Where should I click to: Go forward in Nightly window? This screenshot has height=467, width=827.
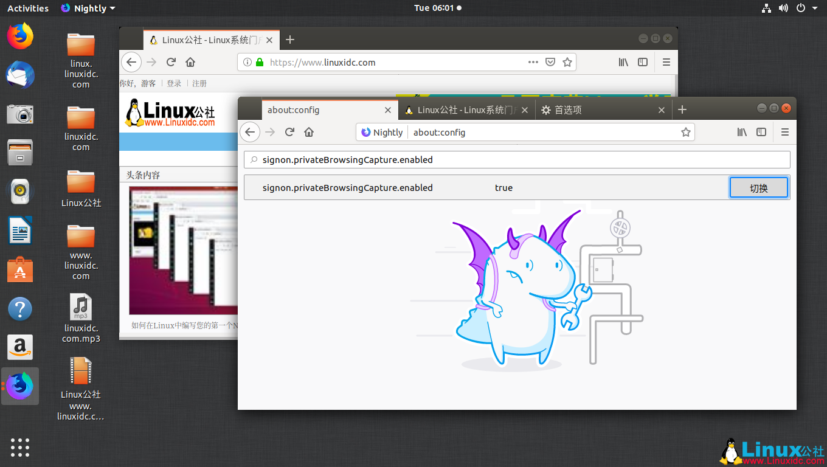(x=271, y=132)
